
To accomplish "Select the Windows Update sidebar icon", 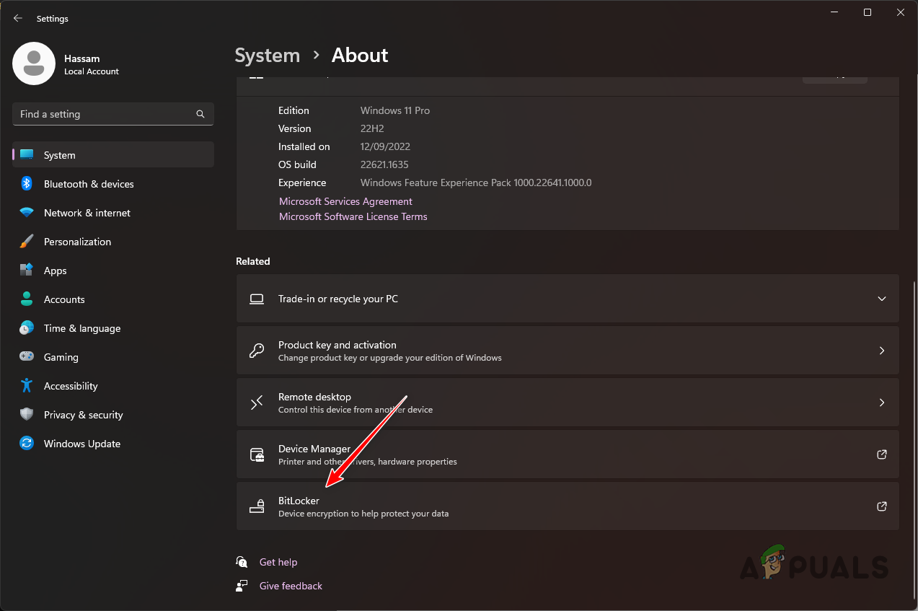I will pos(27,444).
